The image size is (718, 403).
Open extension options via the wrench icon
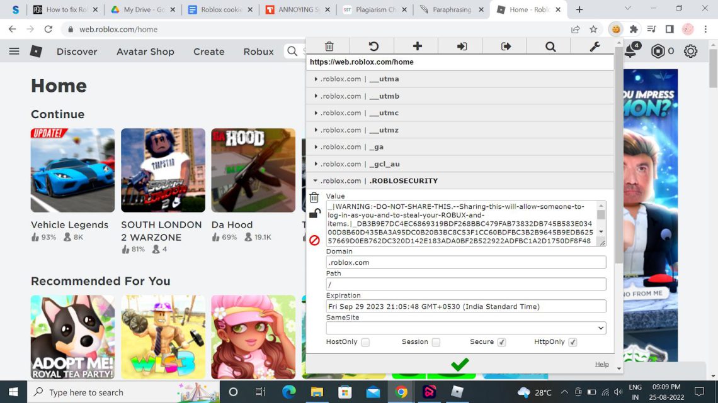(594, 46)
